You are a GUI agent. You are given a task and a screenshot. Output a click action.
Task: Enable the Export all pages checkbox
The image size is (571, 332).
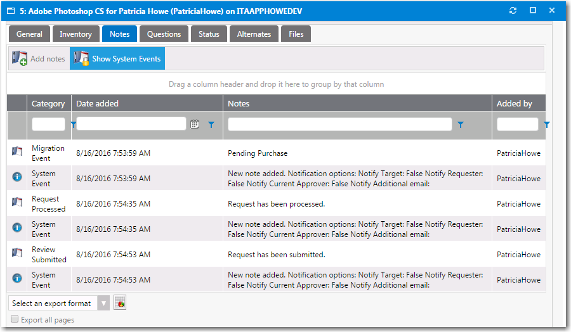(15, 320)
